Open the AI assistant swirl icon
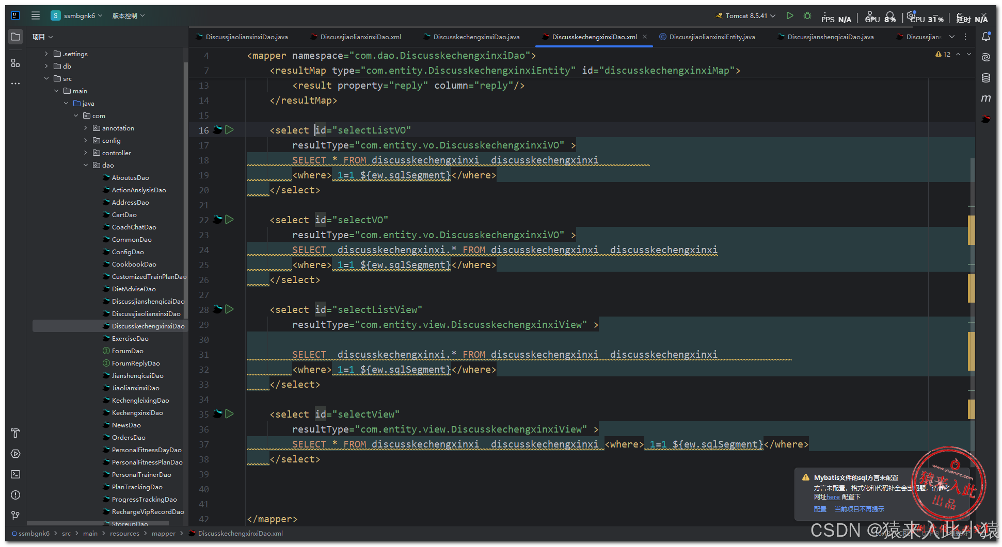 pyautogui.click(x=985, y=57)
